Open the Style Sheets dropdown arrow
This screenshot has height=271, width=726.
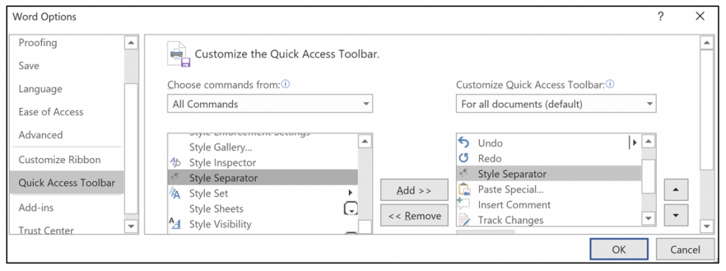(350, 209)
